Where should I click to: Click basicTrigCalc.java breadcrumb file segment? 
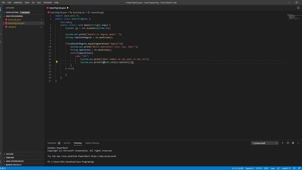(58, 13)
